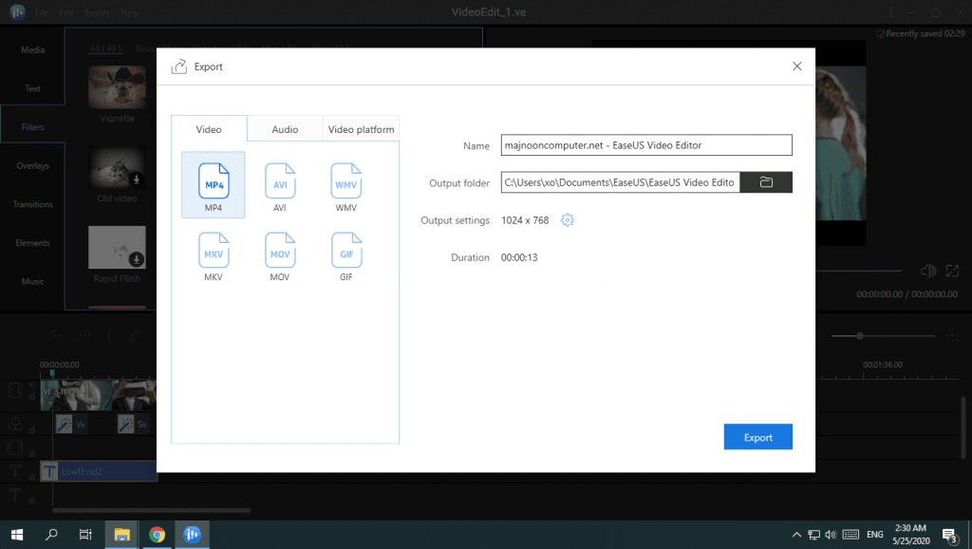
Task: Select the text clip on timeline
Action: click(x=99, y=471)
